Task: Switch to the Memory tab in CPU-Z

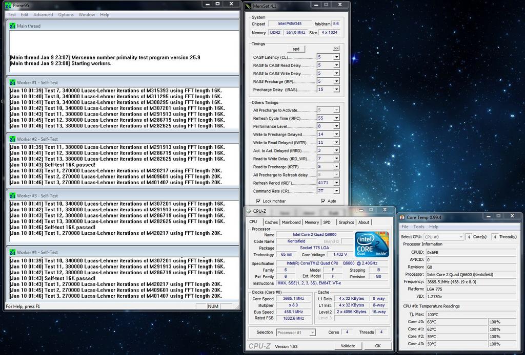Action: click(x=312, y=223)
